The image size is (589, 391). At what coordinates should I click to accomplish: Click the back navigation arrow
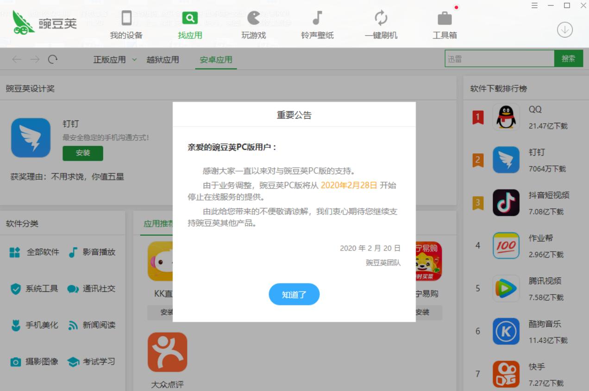(x=17, y=60)
